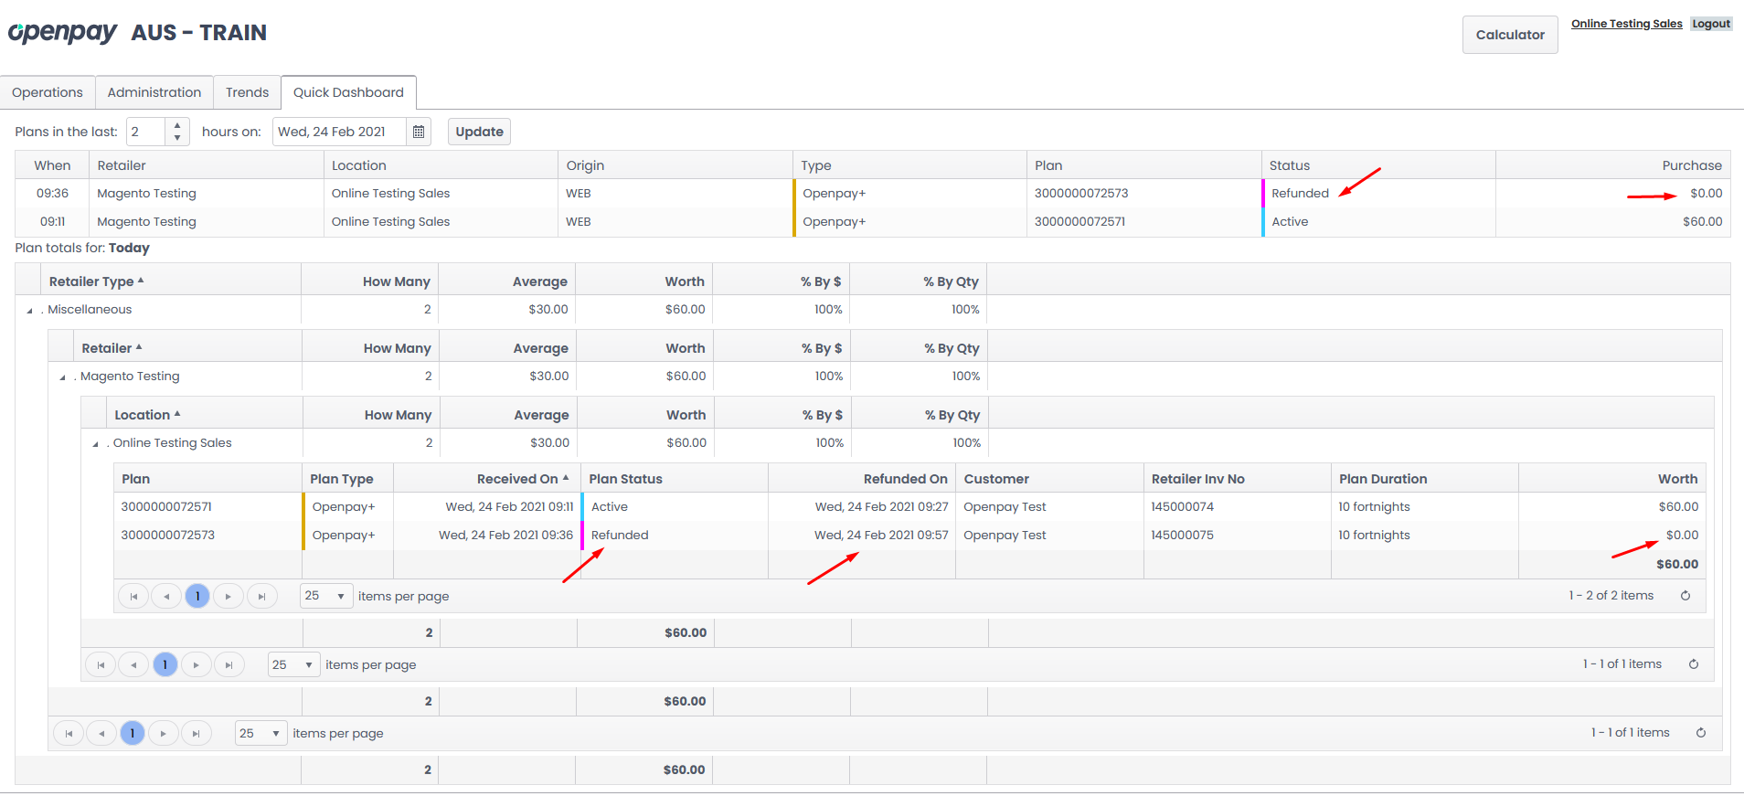Click the Update button
This screenshot has height=796, width=1744.
(479, 132)
